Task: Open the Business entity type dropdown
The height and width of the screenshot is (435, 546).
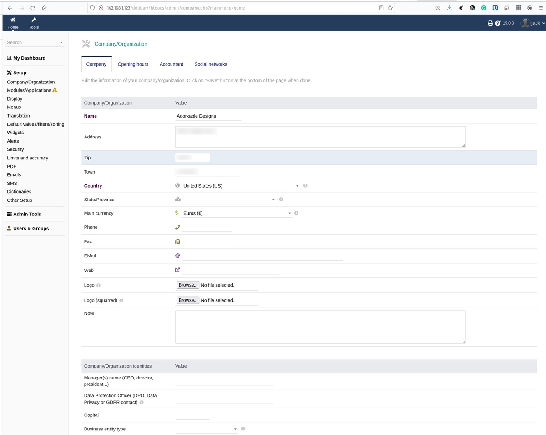Action: pyautogui.click(x=235, y=429)
